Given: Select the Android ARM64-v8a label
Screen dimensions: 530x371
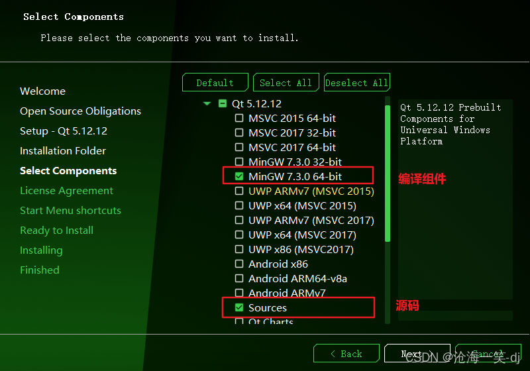Looking at the screenshot, I should [x=297, y=278].
